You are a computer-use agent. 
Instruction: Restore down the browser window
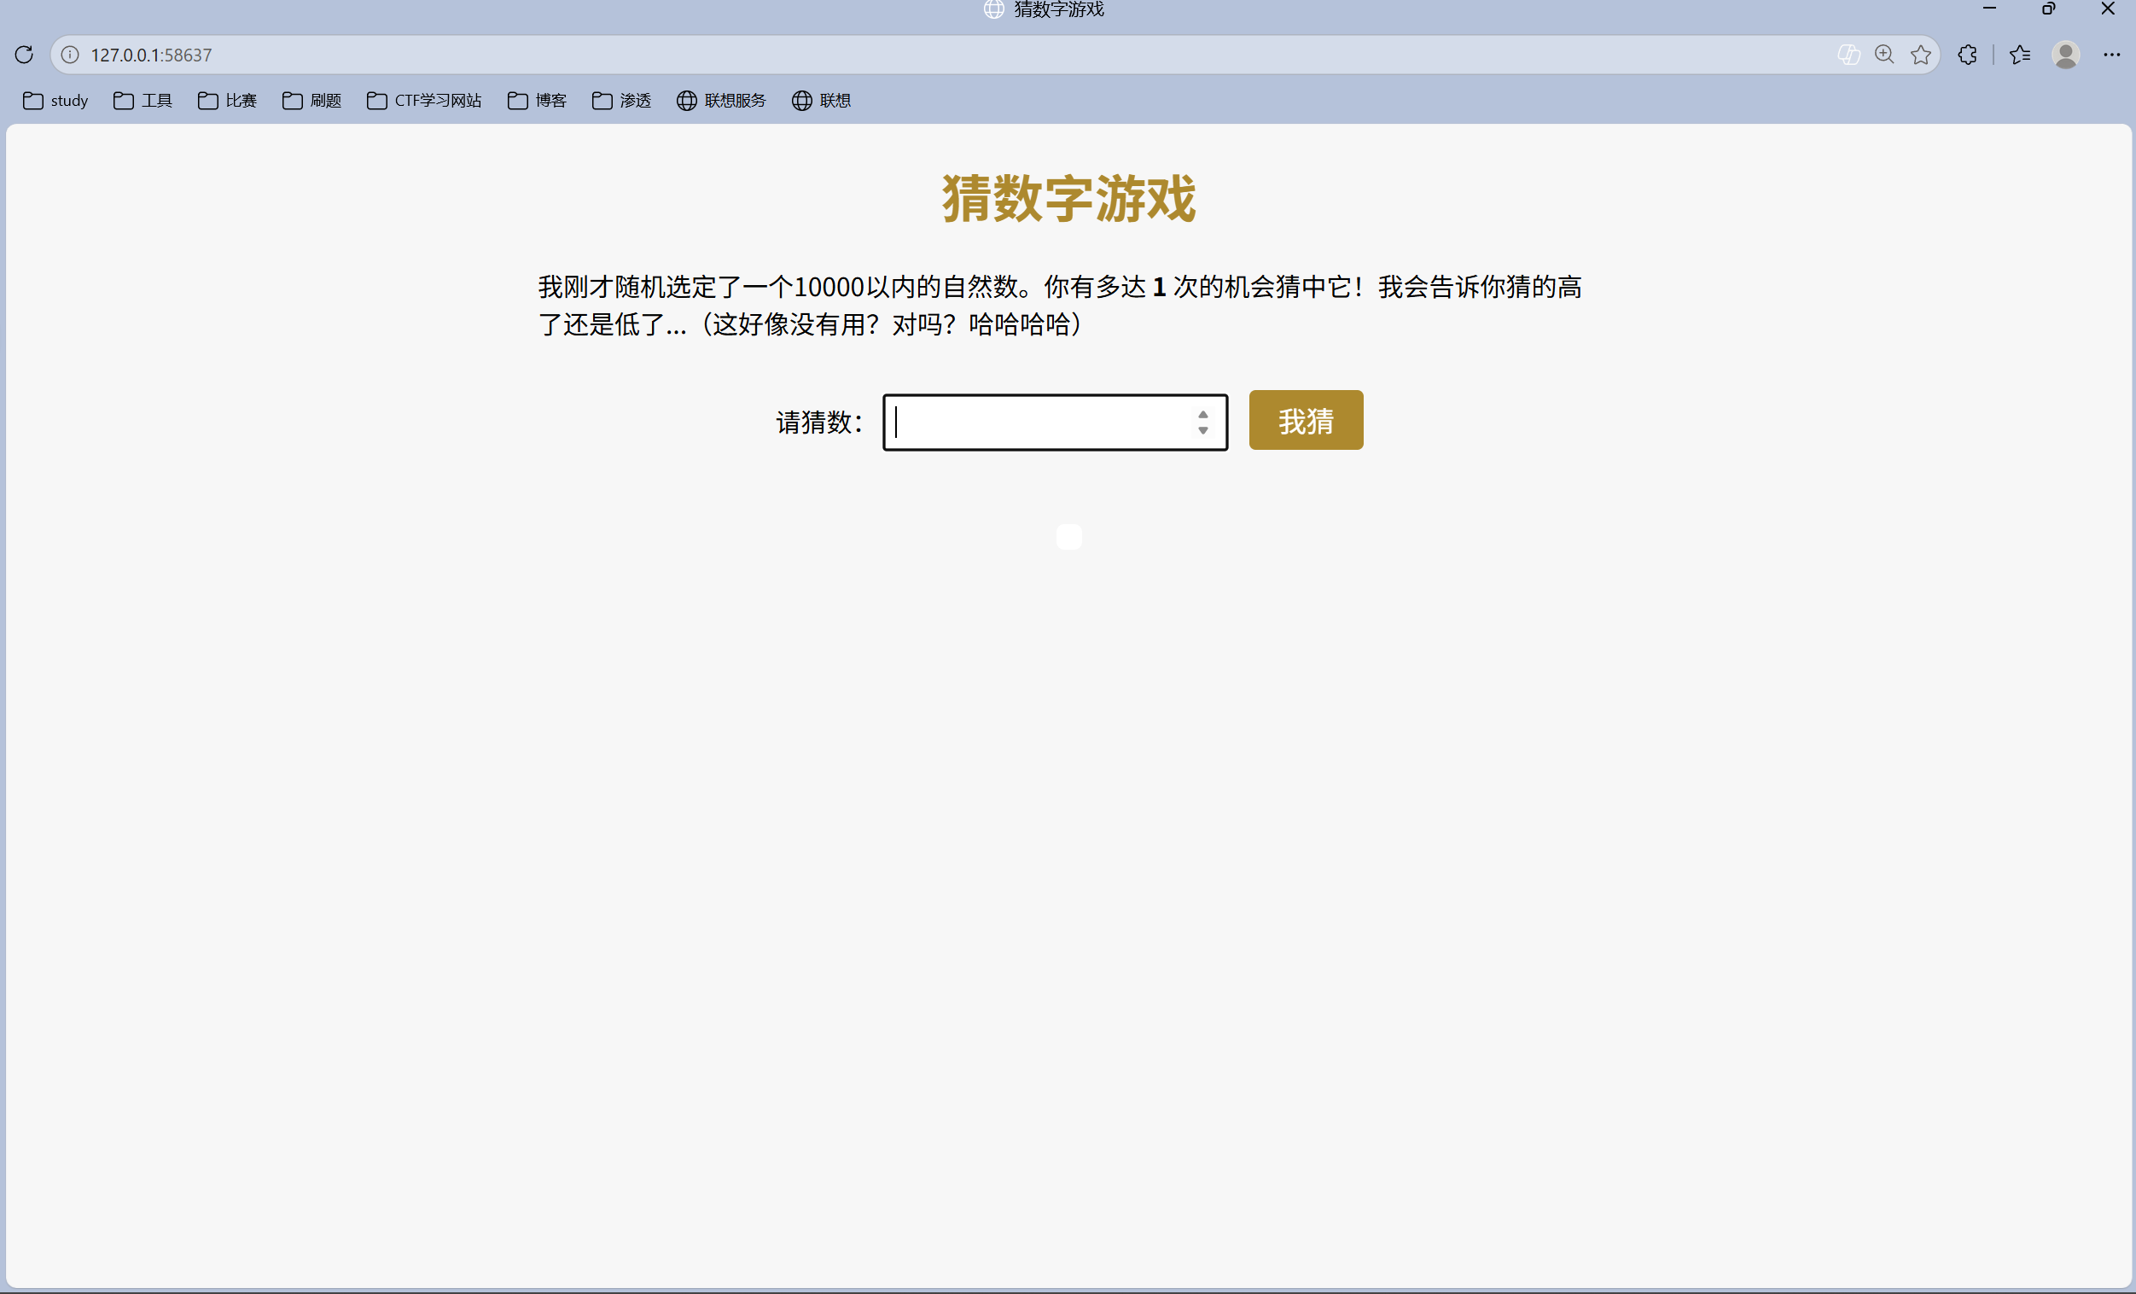pos(2048,9)
